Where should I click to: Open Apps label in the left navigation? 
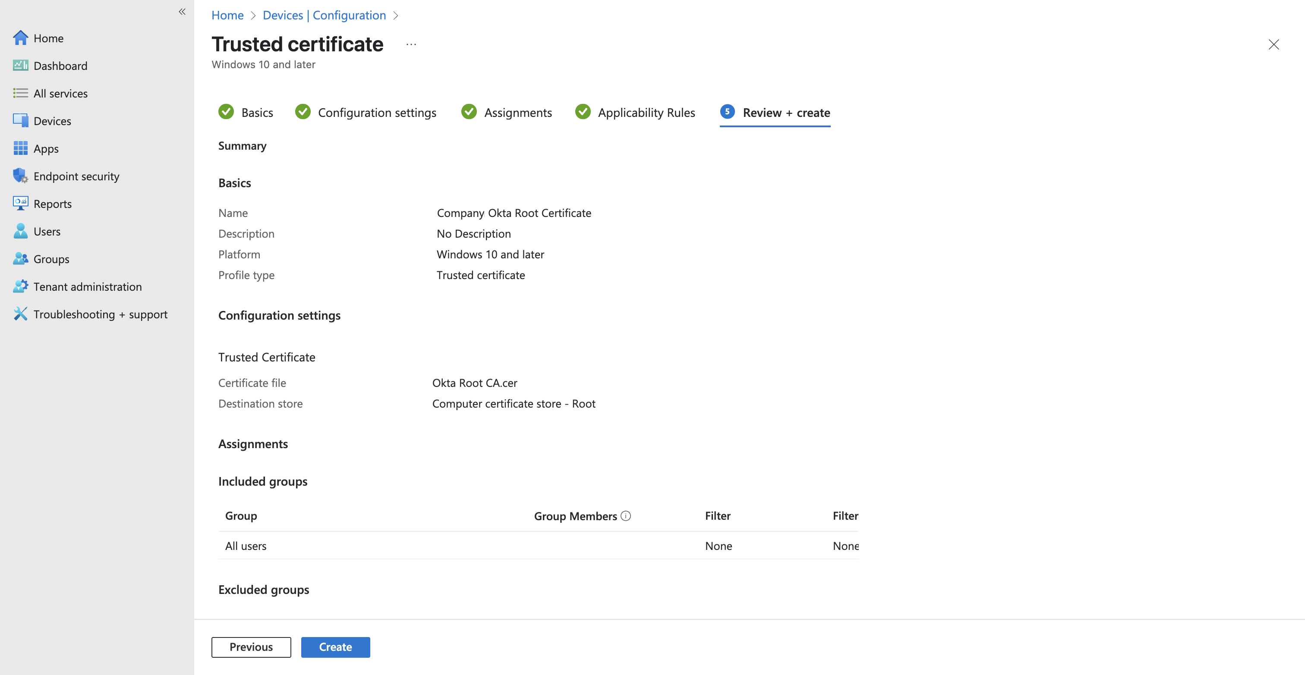click(x=46, y=149)
